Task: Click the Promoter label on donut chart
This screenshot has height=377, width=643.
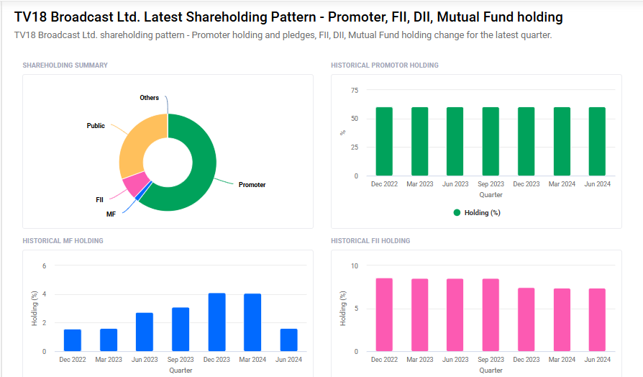Action: (252, 185)
